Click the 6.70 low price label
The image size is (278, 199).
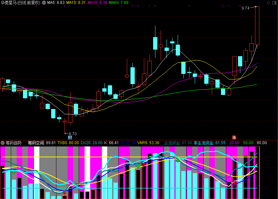73,134
